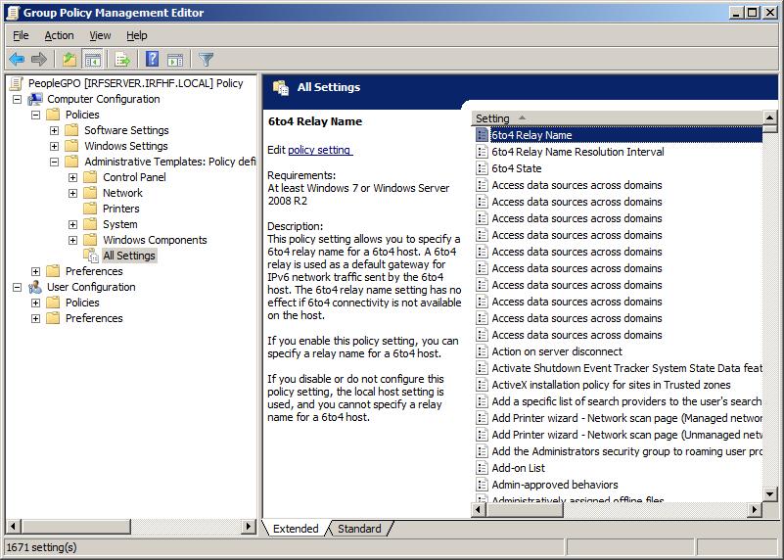
Task: Collapse Policies under Computer Configuration
Action: point(35,115)
